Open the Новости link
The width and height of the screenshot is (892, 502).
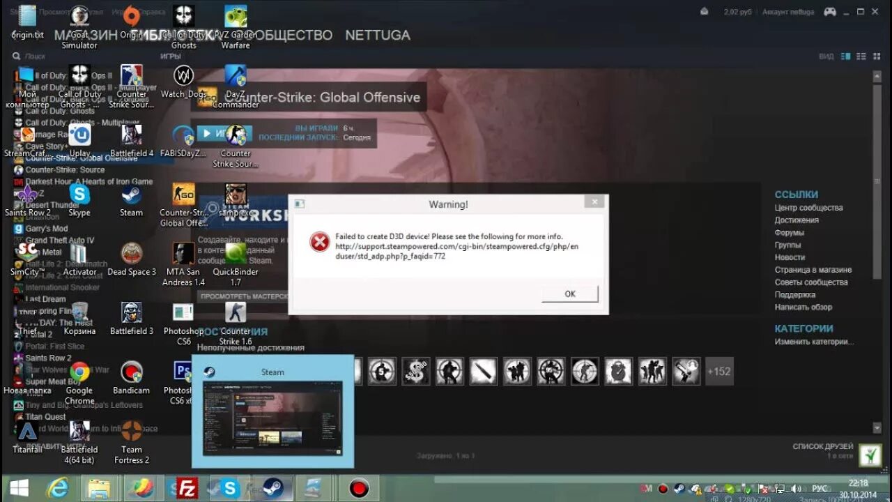tap(790, 257)
